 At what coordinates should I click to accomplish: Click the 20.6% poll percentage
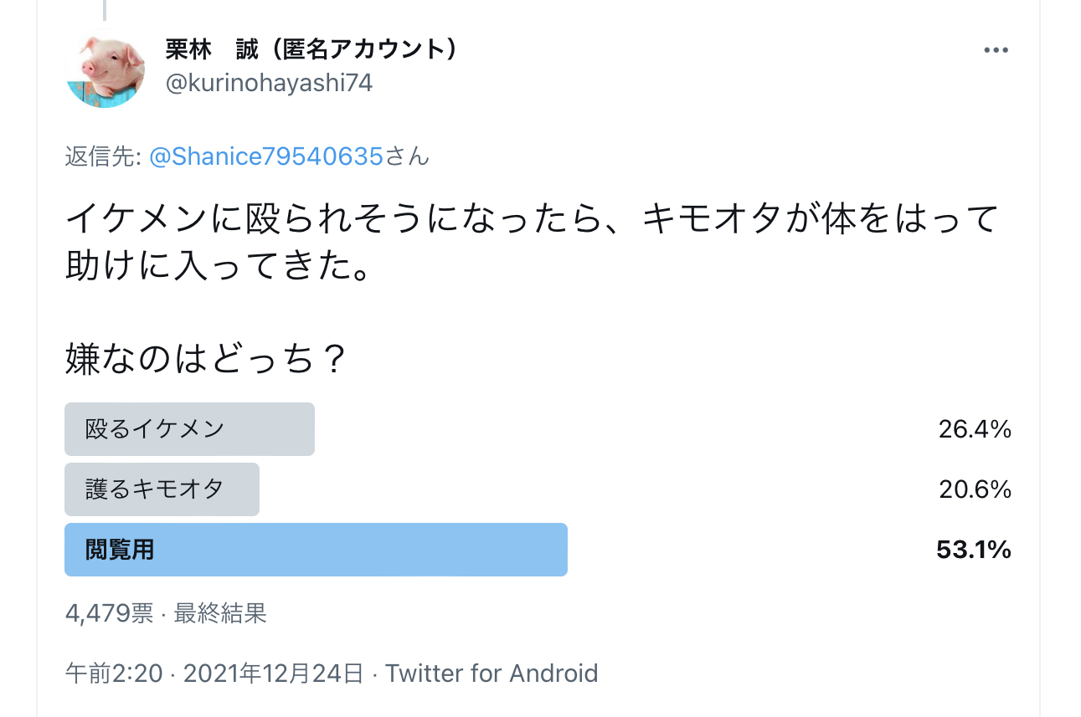(975, 489)
